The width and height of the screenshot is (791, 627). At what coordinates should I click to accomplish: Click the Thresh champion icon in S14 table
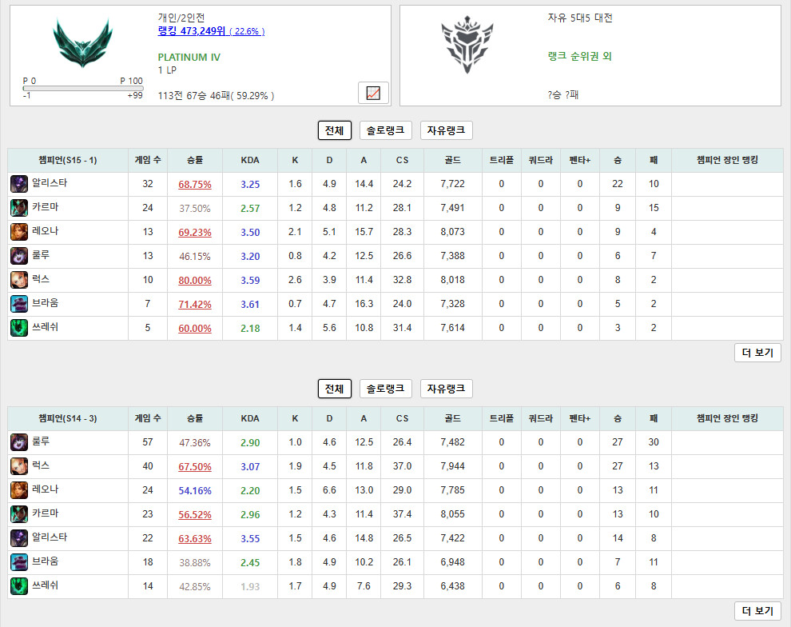[x=18, y=586]
